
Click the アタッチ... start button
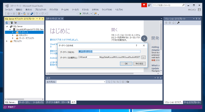click(x=85, y=14)
